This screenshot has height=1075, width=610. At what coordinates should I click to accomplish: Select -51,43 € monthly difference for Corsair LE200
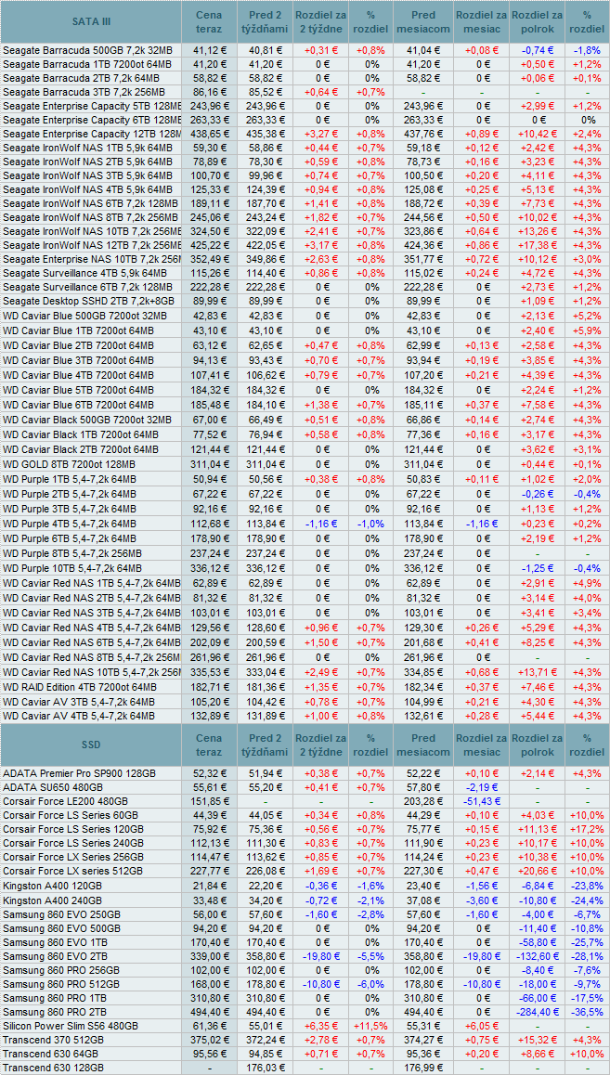pyautogui.click(x=481, y=801)
